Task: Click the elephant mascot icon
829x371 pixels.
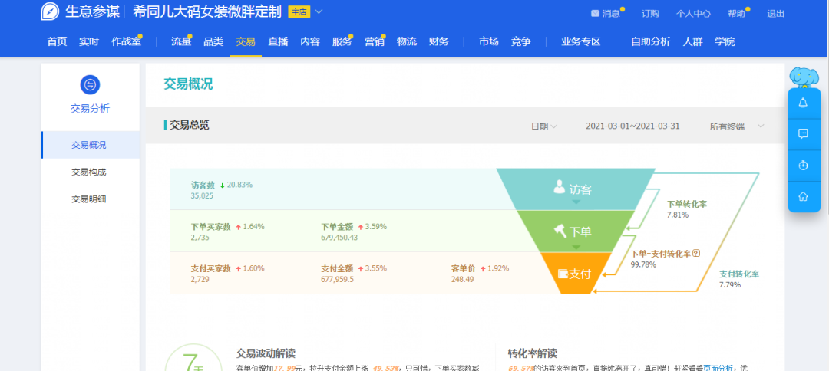Action: click(804, 77)
